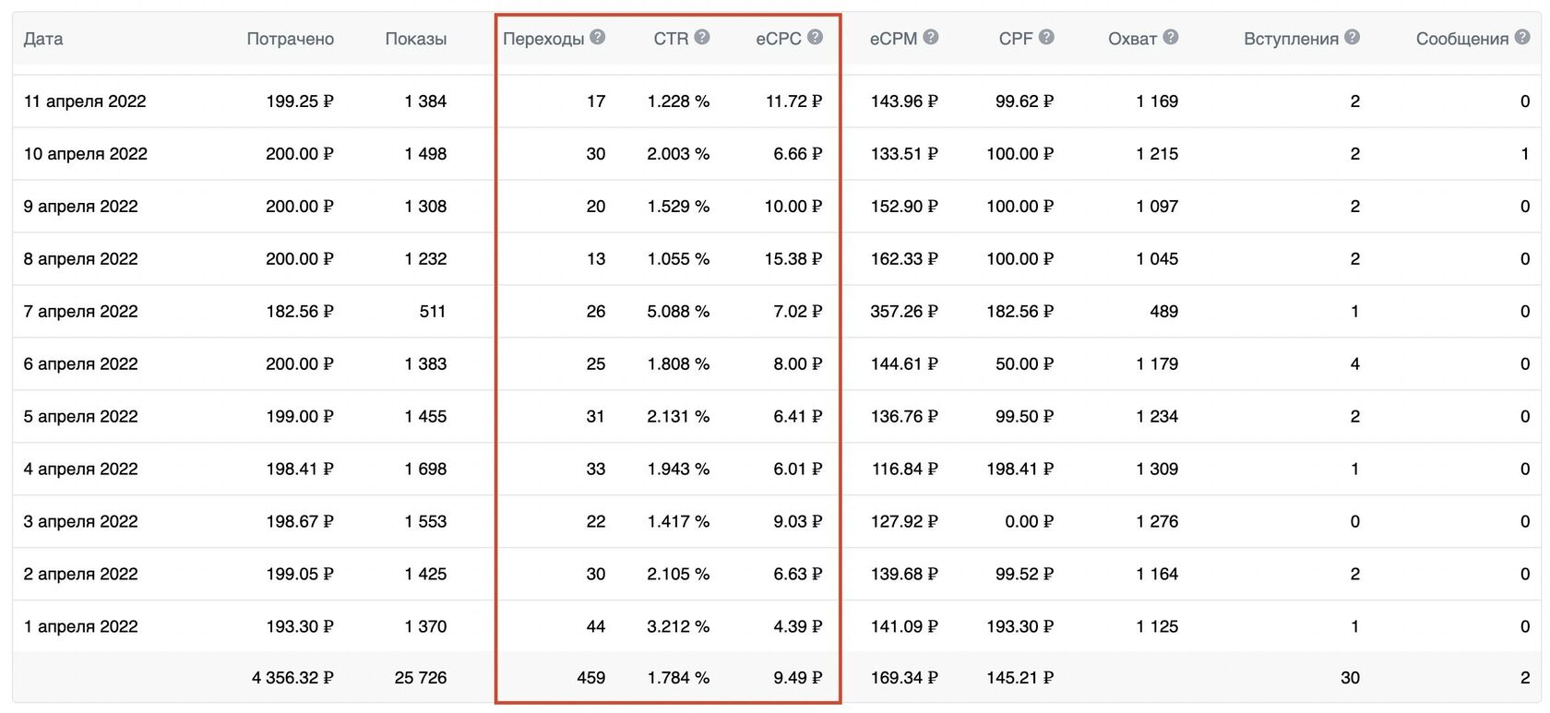1550x713 pixels.
Task: Show the Охват info icon
Action: coord(1171,37)
